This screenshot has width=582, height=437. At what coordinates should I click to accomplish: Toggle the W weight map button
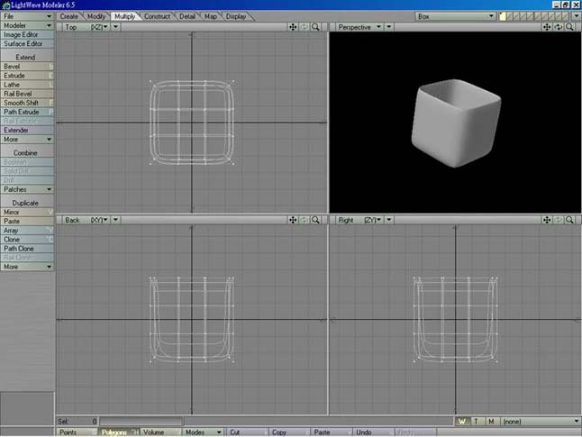pos(462,422)
